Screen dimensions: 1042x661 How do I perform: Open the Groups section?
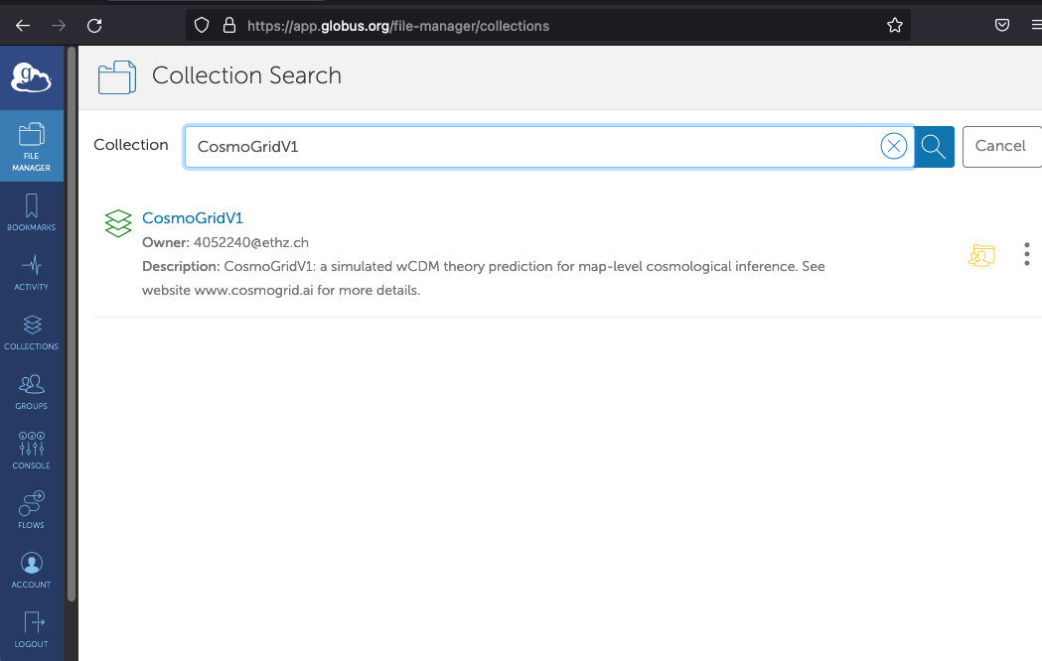(x=31, y=391)
